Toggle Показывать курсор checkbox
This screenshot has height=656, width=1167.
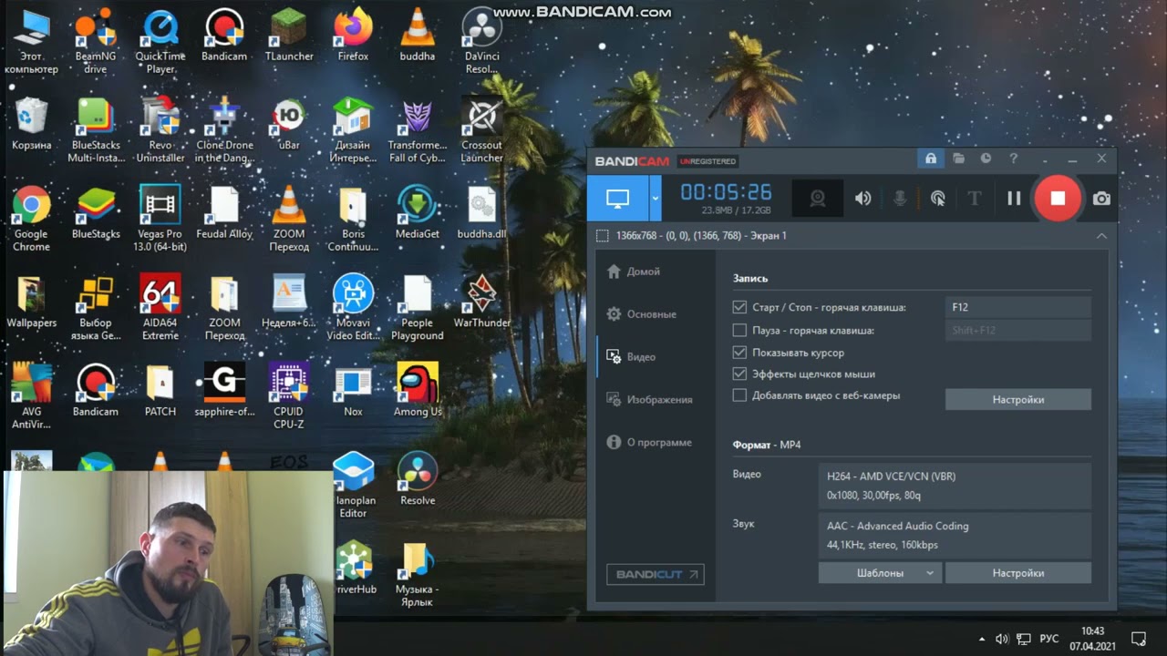739,353
